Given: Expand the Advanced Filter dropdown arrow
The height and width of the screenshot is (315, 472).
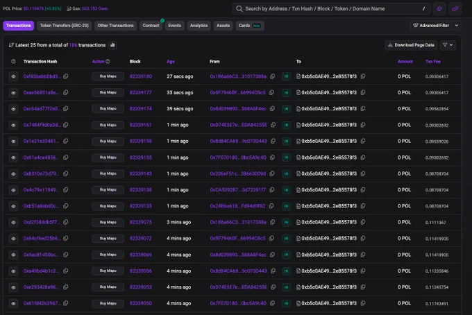Looking at the screenshot, I should (457, 26).
